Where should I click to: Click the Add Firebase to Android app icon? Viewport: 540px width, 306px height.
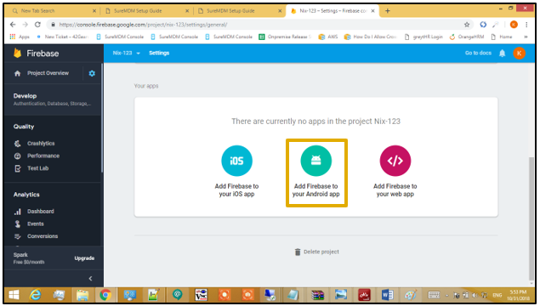(x=315, y=161)
